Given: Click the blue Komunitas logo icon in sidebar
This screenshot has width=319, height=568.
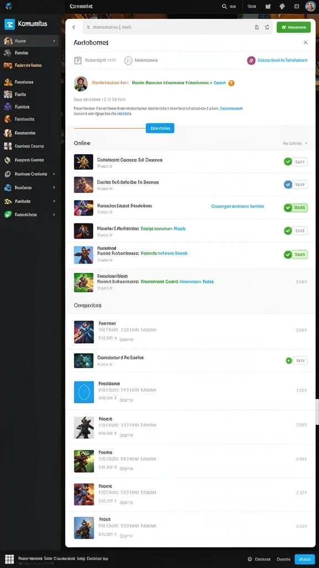Looking at the screenshot, I should [9, 24].
